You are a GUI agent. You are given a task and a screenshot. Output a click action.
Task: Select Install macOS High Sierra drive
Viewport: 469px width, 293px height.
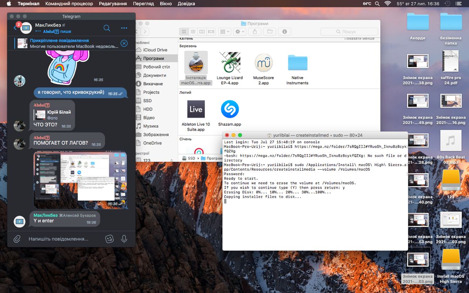(x=451, y=260)
